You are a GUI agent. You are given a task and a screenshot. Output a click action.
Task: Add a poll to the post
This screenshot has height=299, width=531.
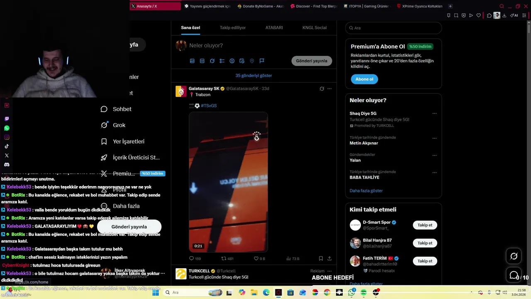pyautogui.click(x=222, y=61)
